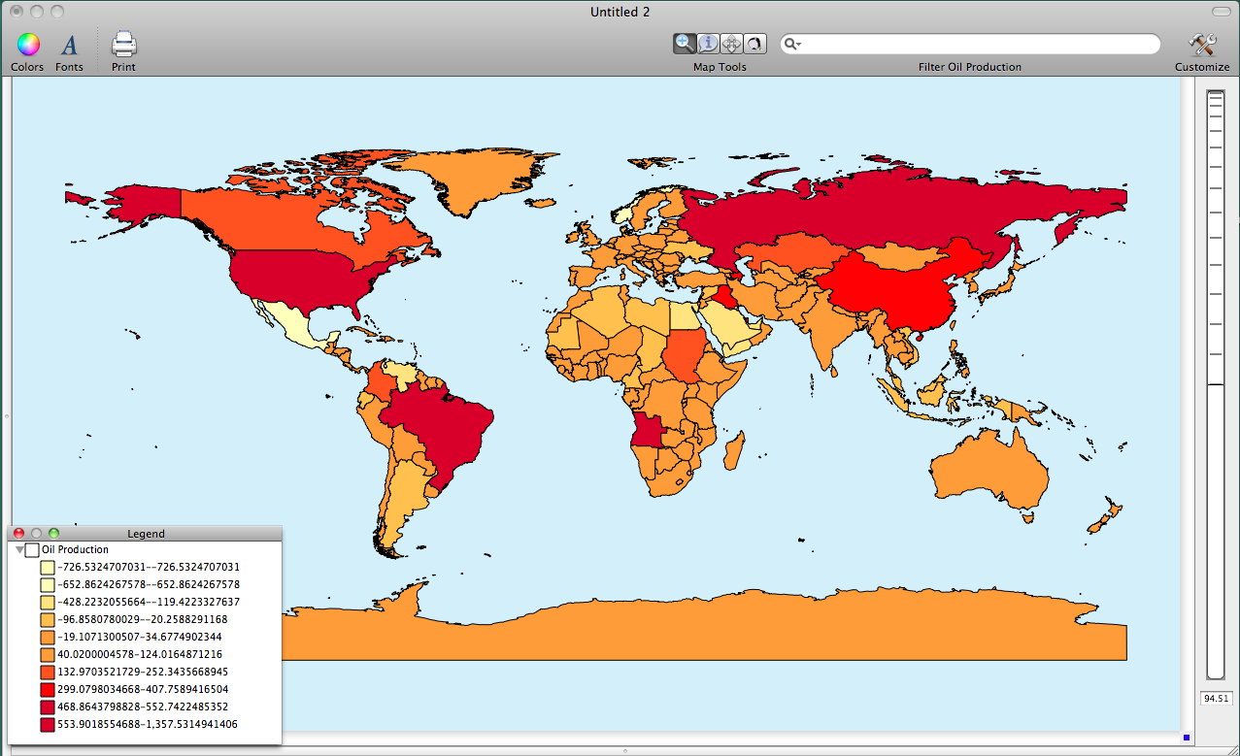Open Customize toolbar
1240x756 pixels.
point(1202,45)
